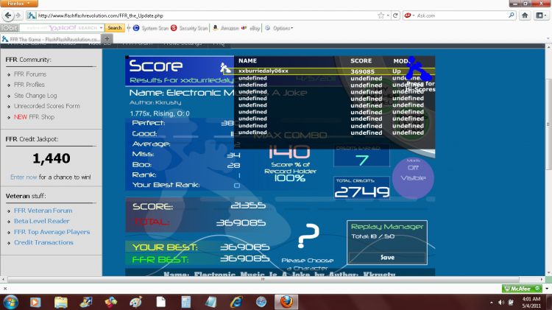
Task: Click the jackpot value 1,440
Action: 52,158
